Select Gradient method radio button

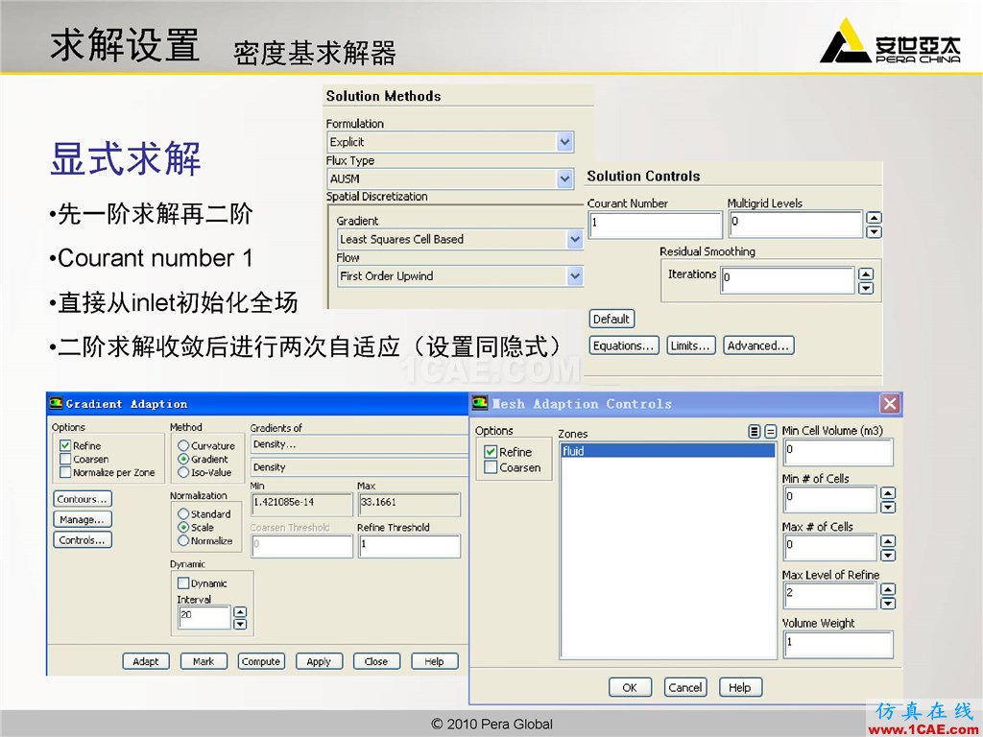pyautogui.click(x=183, y=459)
